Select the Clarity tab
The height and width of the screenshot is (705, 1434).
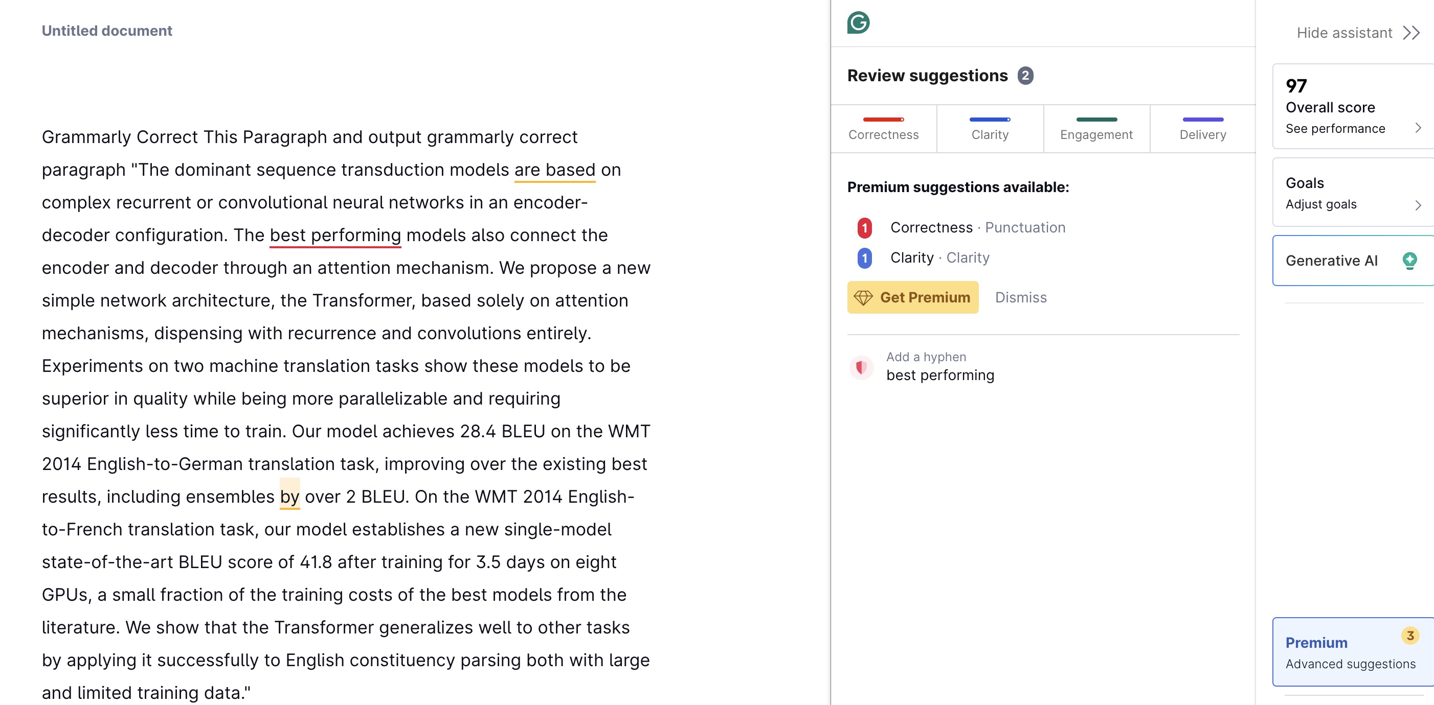tap(990, 129)
